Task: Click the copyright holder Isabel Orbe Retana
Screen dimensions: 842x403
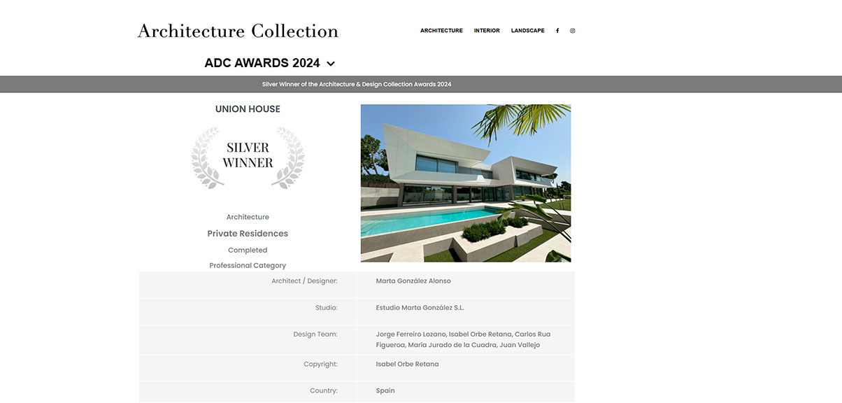Action: [407, 365]
